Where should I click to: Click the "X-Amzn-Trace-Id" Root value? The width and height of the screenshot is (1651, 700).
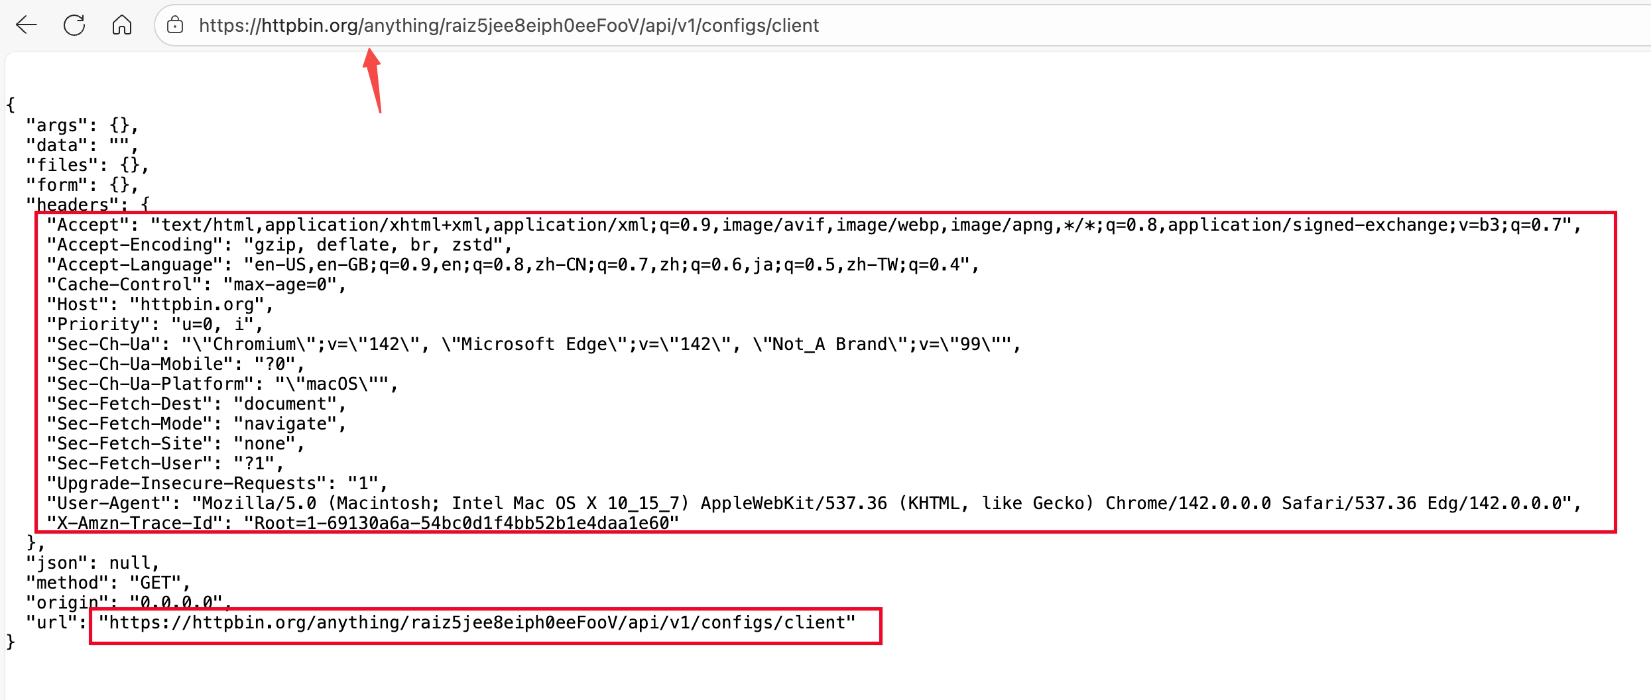pos(461,523)
